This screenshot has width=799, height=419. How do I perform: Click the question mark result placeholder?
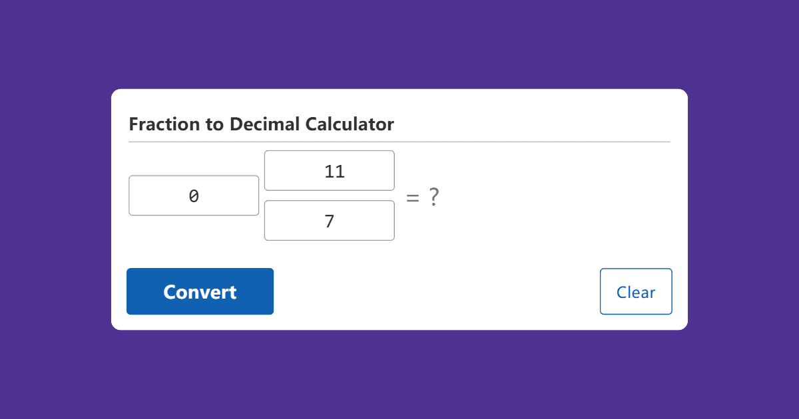point(435,196)
